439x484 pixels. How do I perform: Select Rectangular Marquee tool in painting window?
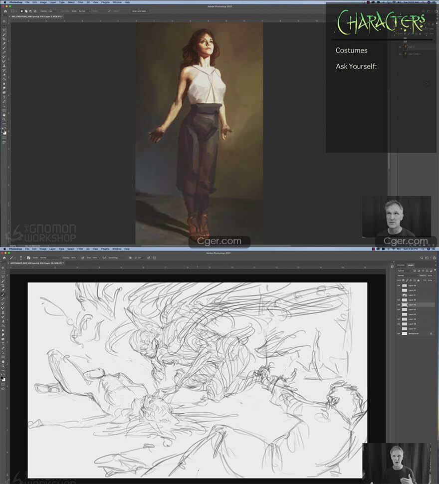tap(3, 25)
